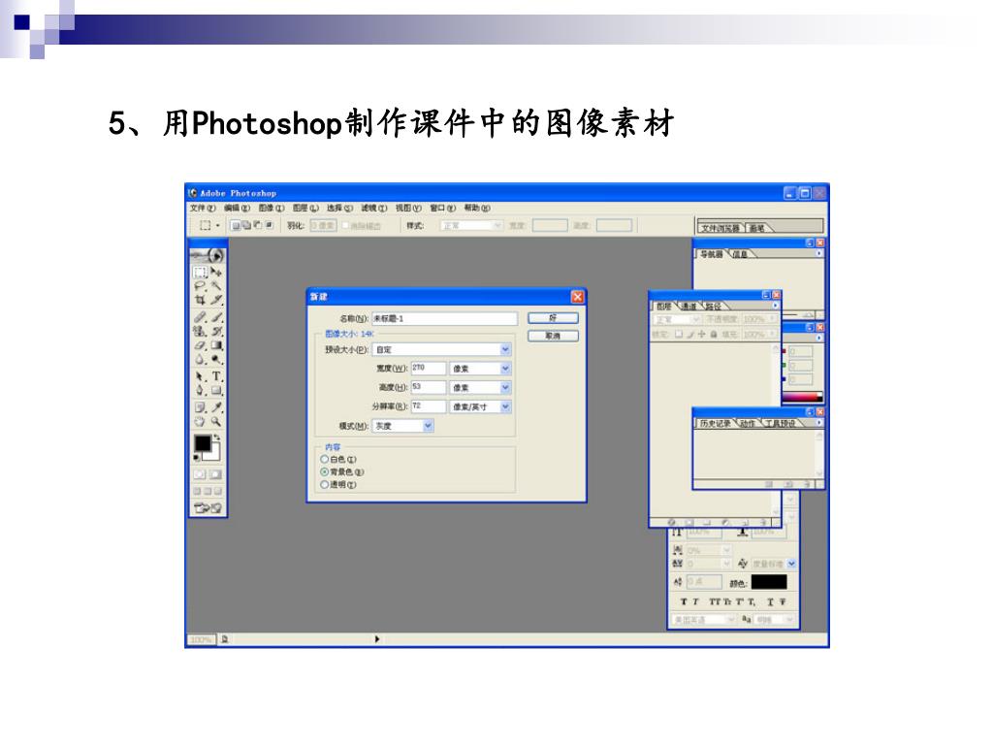Open width unit 像素 dropdown
This screenshot has height=745, width=993.
pos(504,368)
